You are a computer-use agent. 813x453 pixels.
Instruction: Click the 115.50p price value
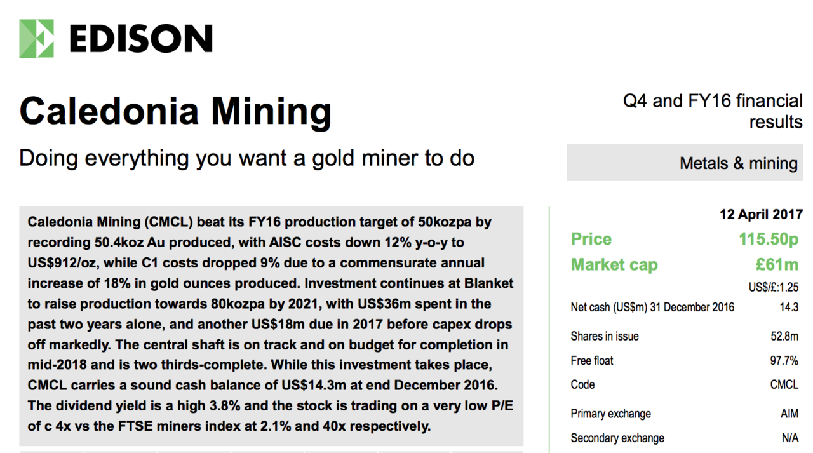(769, 240)
